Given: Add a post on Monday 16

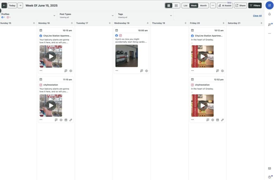Looking at the screenshot, I should [x=72, y=23].
